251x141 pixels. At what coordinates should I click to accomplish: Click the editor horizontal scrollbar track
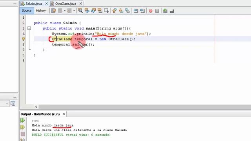[x=145, y=107]
